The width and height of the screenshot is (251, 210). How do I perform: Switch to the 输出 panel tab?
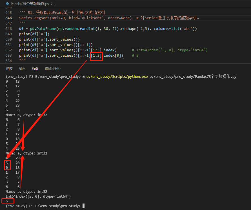pyautogui.click(x=22, y=69)
